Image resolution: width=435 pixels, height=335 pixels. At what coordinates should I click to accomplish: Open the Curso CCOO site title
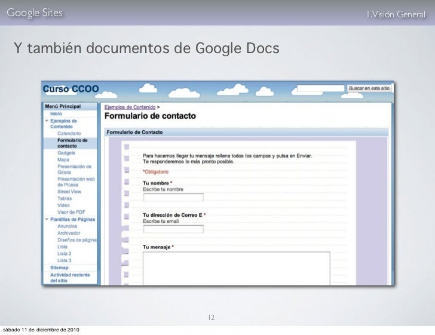point(71,89)
